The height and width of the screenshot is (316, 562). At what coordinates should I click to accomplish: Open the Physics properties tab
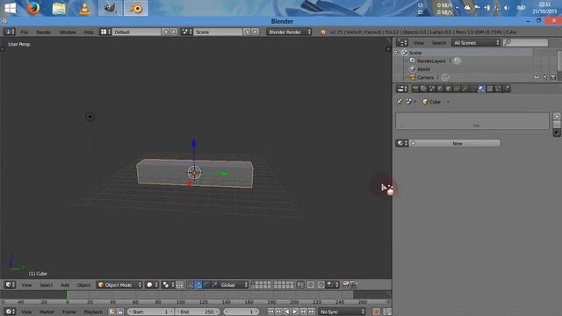507,89
